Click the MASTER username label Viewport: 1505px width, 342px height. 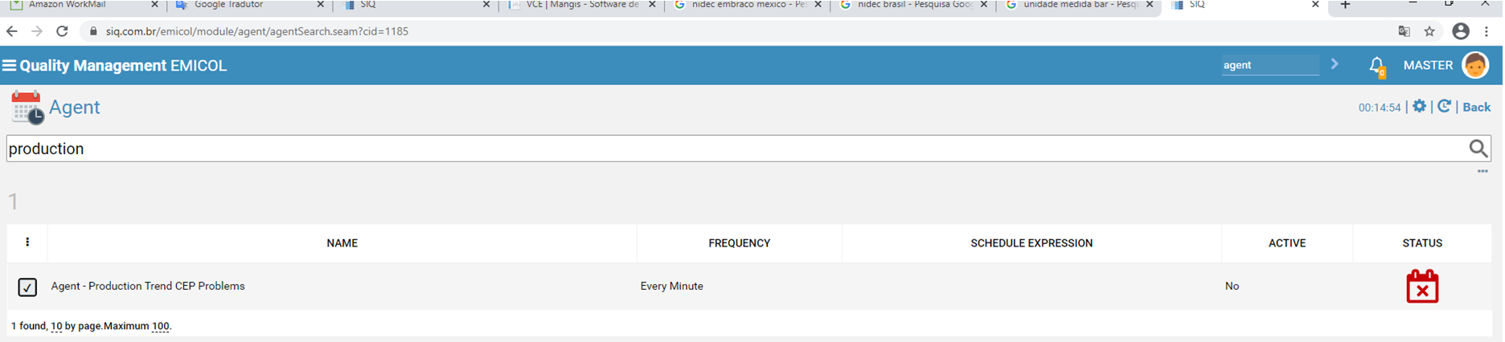click(x=1428, y=66)
